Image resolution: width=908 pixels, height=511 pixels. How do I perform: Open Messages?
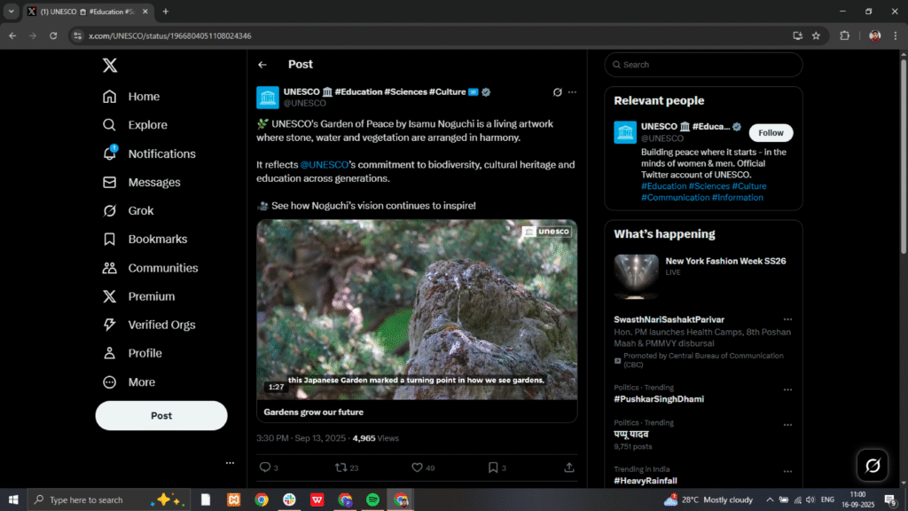click(x=152, y=182)
